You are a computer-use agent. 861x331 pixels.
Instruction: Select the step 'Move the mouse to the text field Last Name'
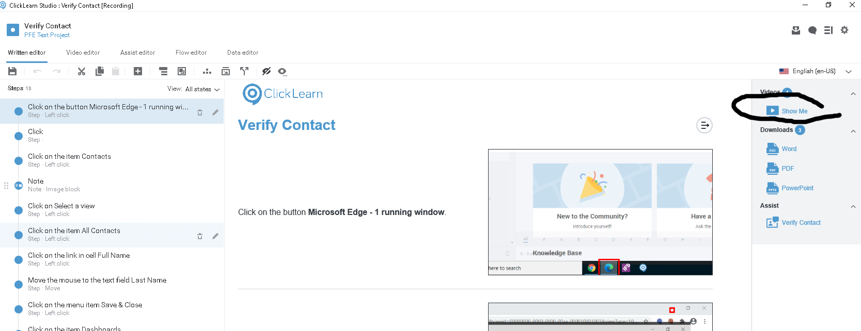(x=112, y=284)
